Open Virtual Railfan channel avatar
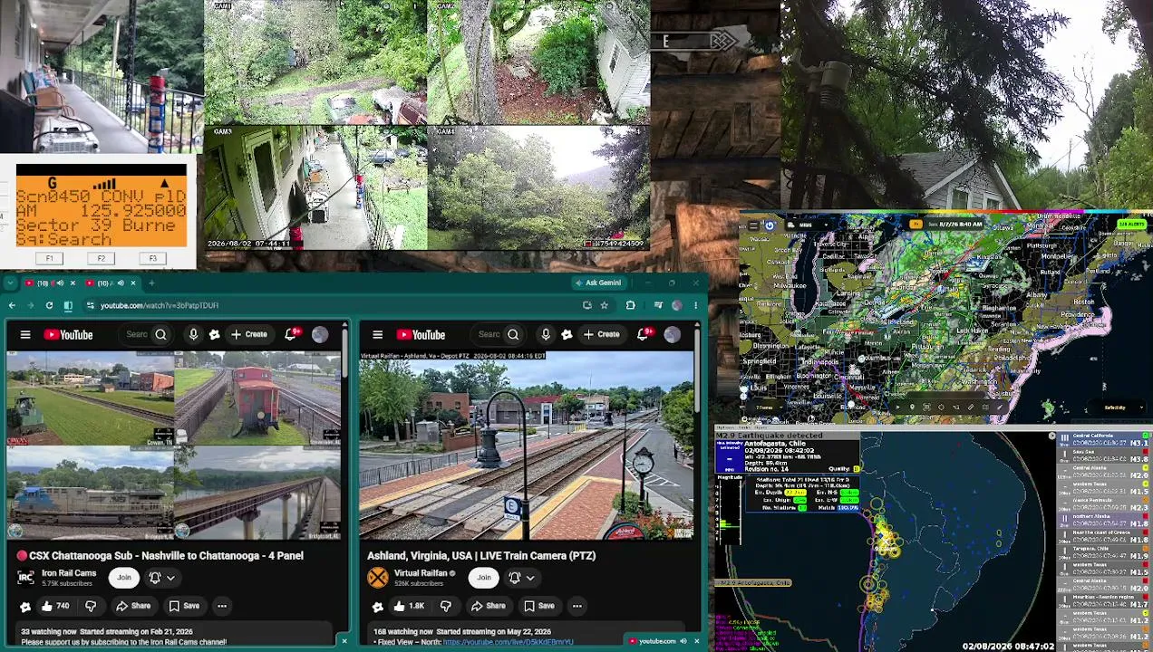Image resolution: width=1153 pixels, height=652 pixels. click(378, 578)
